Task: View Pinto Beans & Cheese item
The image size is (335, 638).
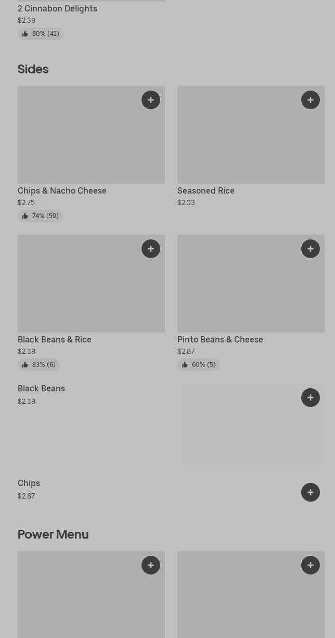Action: click(x=220, y=339)
